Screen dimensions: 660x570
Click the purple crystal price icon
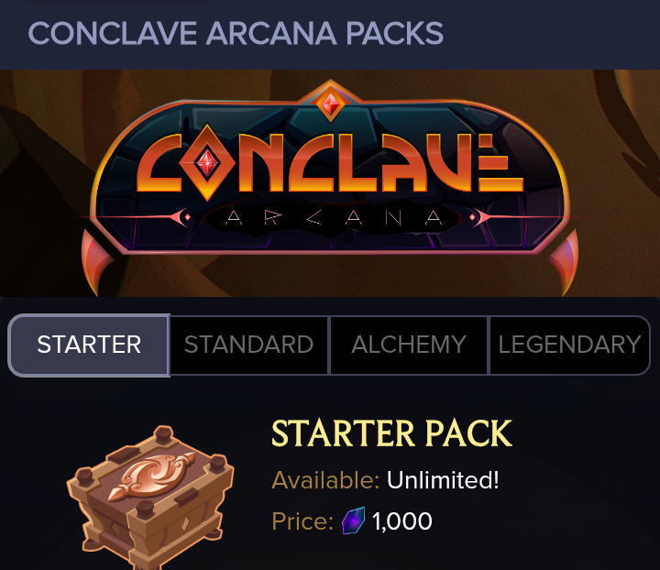click(x=353, y=521)
